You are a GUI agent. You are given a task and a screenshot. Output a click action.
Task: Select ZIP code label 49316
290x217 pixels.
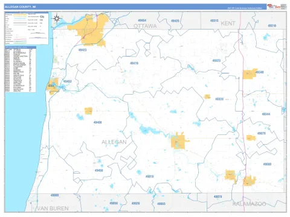[x=272, y=26]
